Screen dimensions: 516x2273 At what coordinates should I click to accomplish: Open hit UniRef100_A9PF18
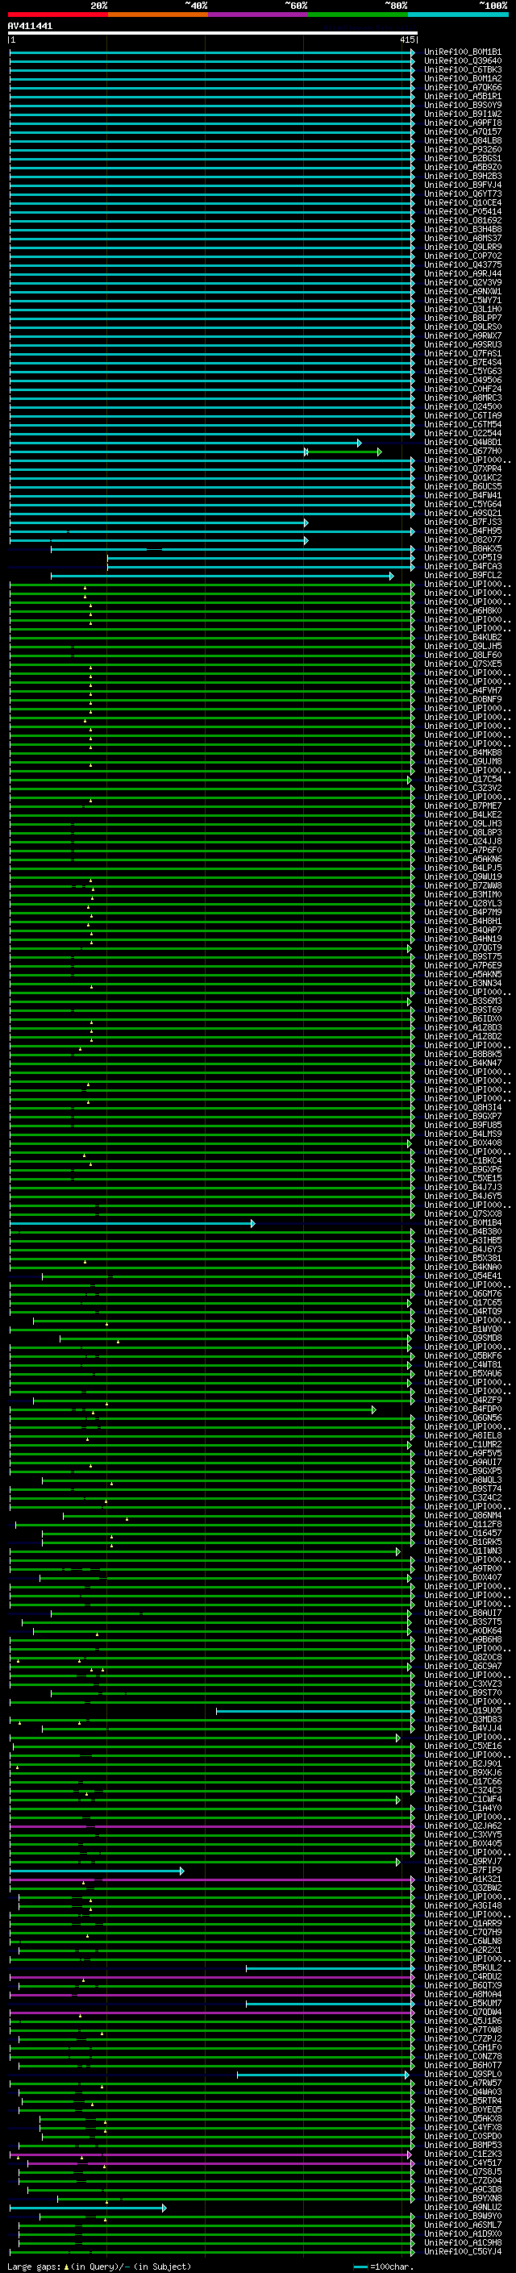click(x=462, y=123)
